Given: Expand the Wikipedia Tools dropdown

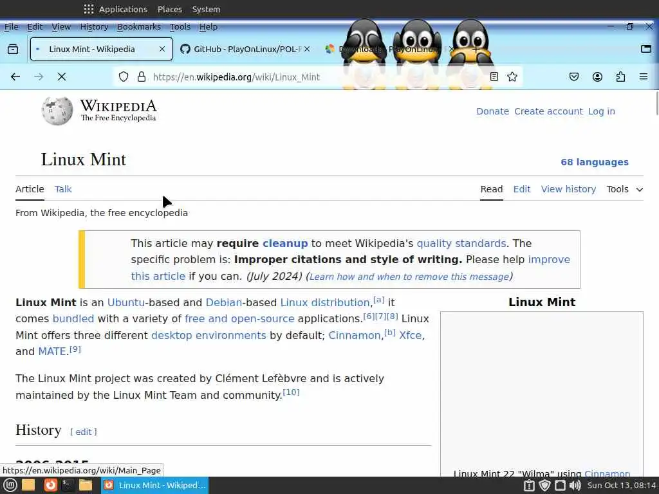Looking at the screenshot, I should pyautogui.click(x=624, y=190).
